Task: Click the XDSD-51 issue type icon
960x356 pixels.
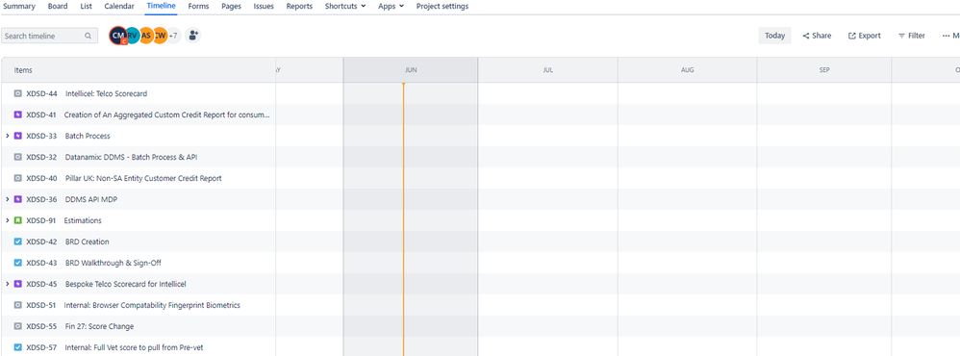Action: [x=17, y=305]
